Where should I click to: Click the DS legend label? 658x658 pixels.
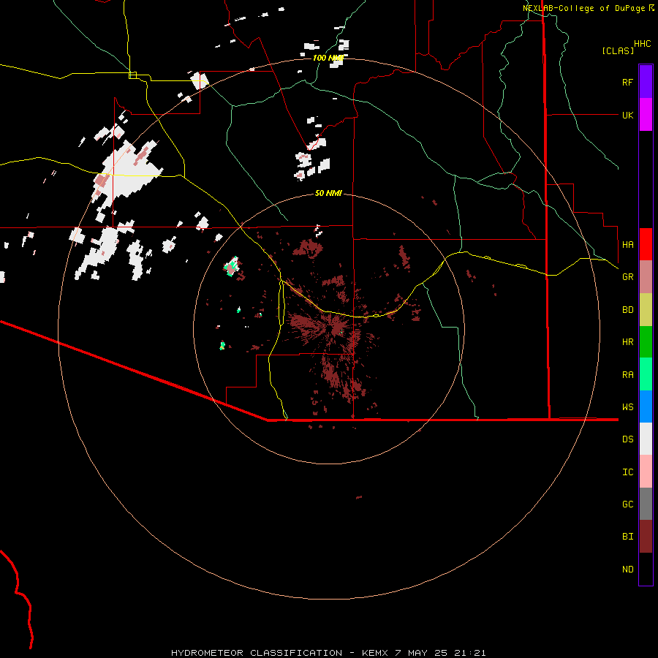pos(627,439)
